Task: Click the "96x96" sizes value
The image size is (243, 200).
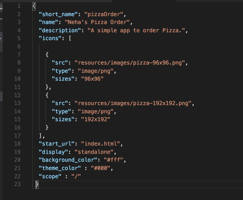Action: pos(92,79)
